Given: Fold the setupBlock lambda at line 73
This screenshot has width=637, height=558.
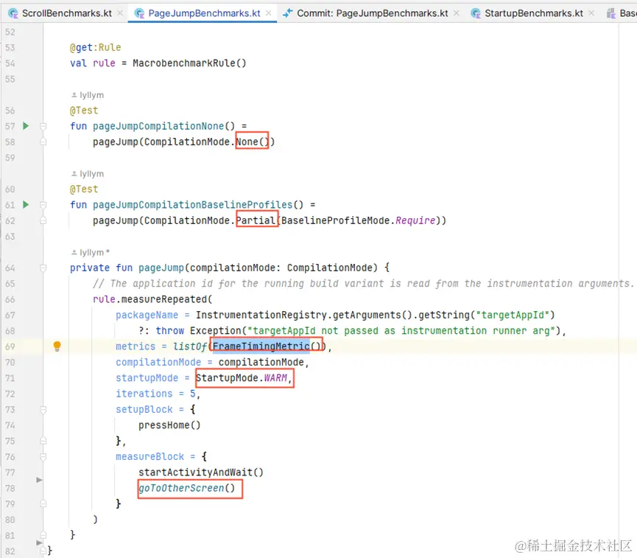Looking at the screenshot, I should pos(43,409).
